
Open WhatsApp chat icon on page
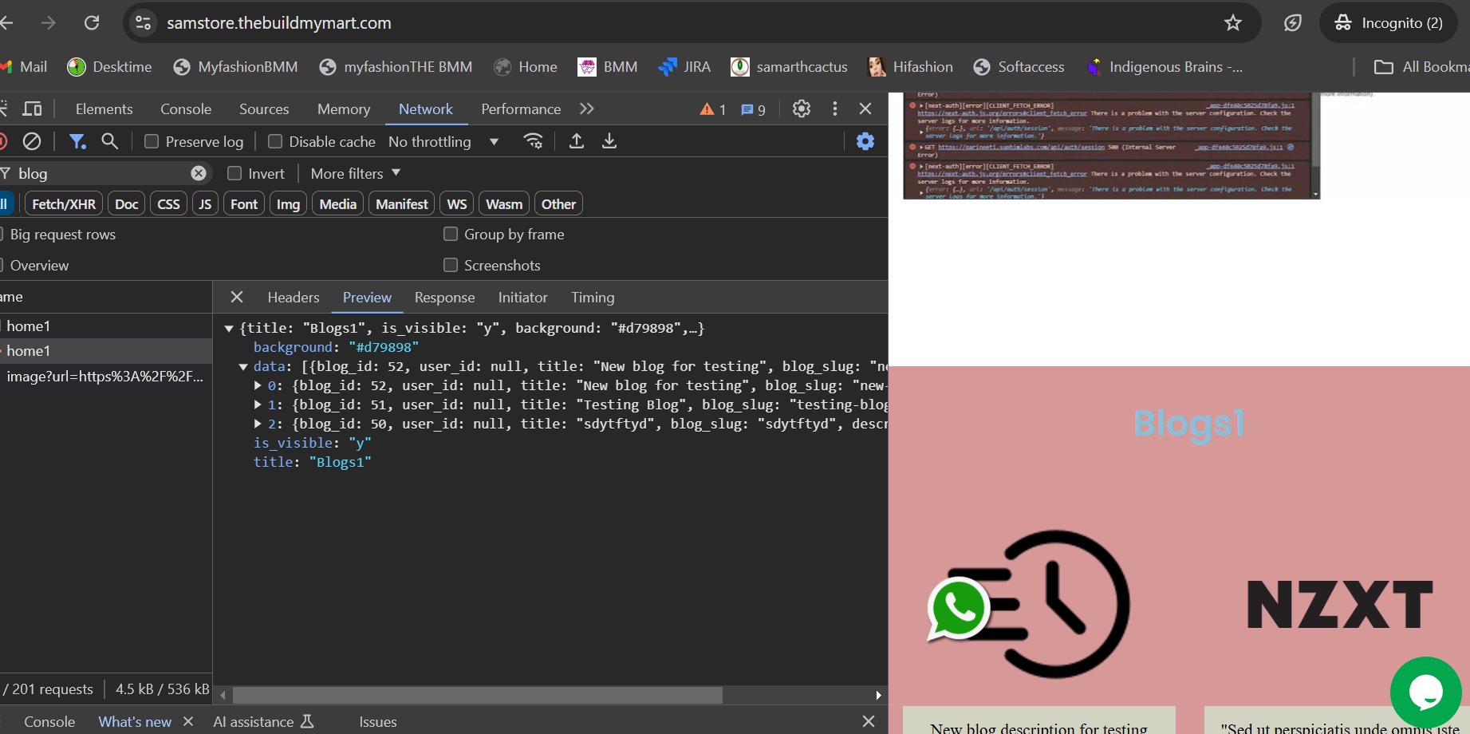(x=959, y=609)
